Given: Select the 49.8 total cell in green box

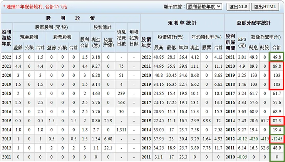Looking at the screenshot, I should 277,57.
